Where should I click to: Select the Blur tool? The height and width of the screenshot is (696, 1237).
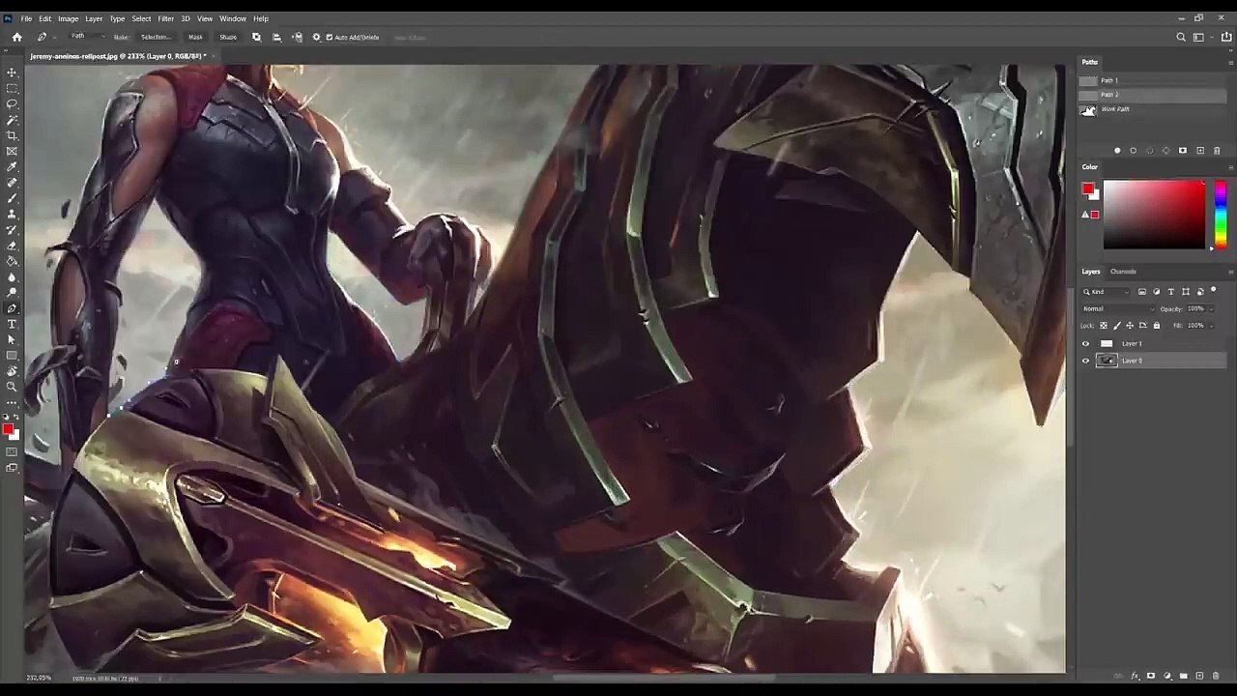(x=12, y=277)
